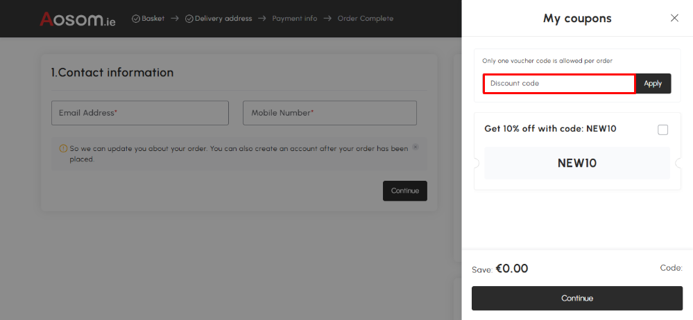Screen dimensions: 693x320
Task: Open the Aosom.ie logo home link
Action: pyautogui.click(x=78, y=19)
